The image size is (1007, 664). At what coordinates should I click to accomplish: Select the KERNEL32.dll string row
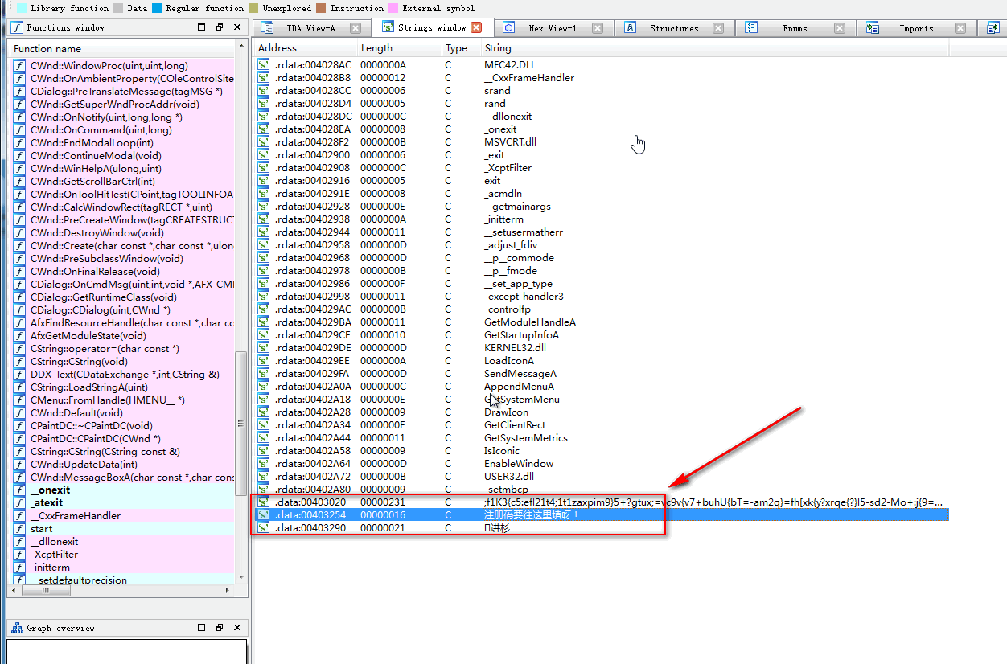coord(601,348)
